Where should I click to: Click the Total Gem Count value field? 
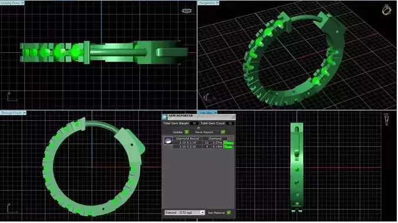pos(230,123)
